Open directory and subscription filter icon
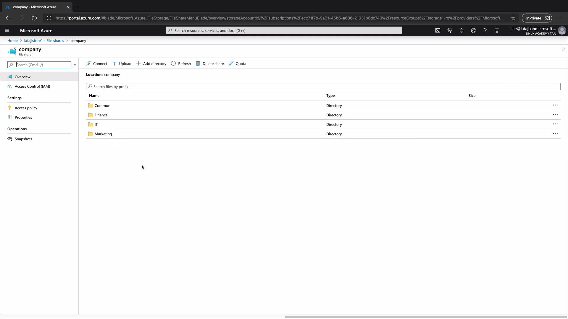 (x=449, y=30)
